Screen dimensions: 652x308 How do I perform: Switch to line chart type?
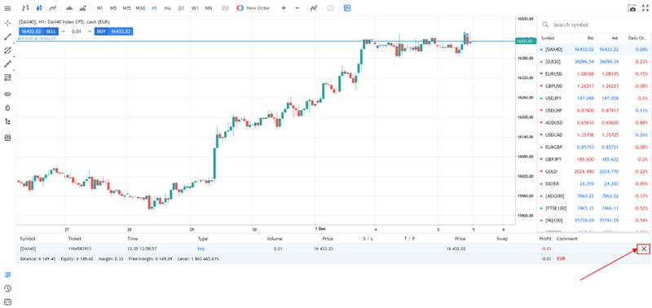pos(52,8)
